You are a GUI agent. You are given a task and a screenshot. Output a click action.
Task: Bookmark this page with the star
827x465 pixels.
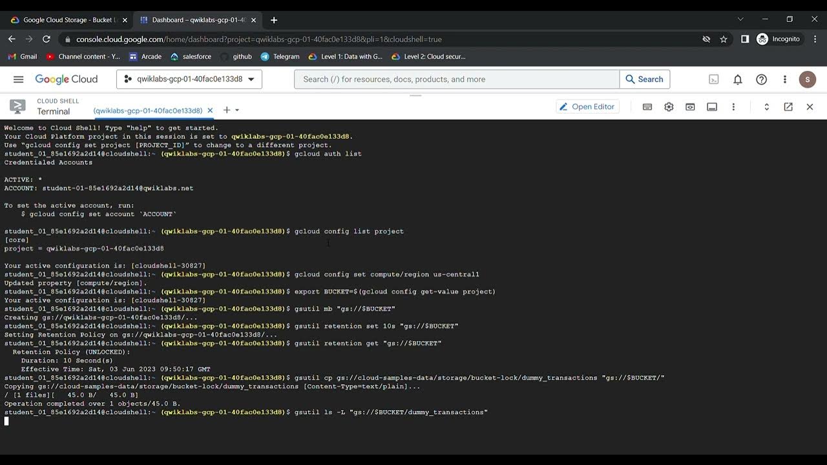click(x=724, y=39)
